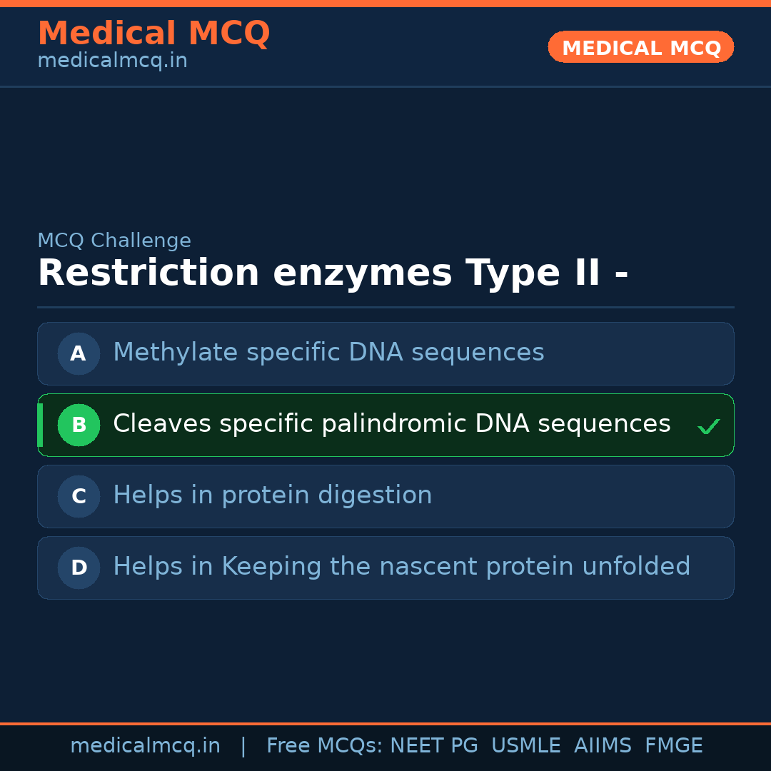771x771 pixels.
Task: Select 'Cleaves specific palindromic DNA sequences' option
Action: click(x=391, y=424)
